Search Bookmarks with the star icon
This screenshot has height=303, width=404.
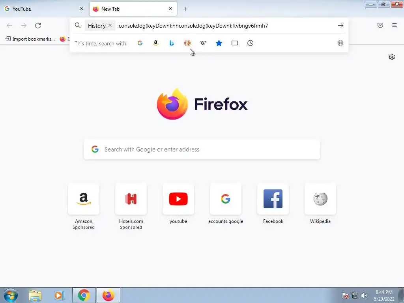[219, 43]
